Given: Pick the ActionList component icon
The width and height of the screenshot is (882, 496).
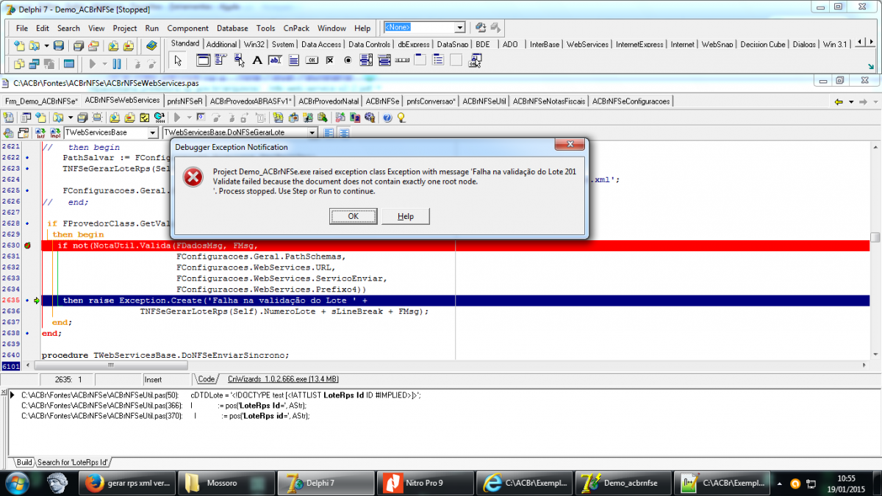Looking at the screenshot, I should click(476, 60).
